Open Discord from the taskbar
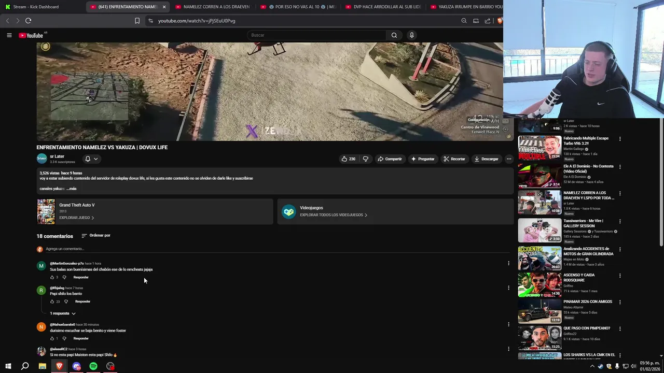664x373 pixels. coord(77,366)
